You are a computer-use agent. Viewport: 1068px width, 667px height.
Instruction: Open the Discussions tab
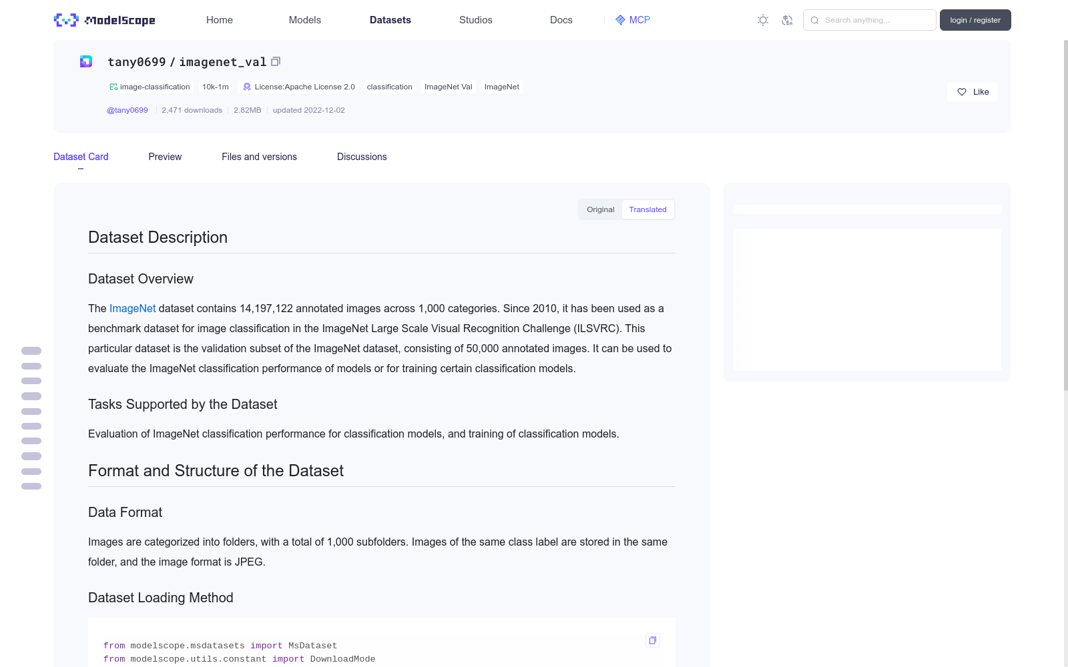pos(362,157)
